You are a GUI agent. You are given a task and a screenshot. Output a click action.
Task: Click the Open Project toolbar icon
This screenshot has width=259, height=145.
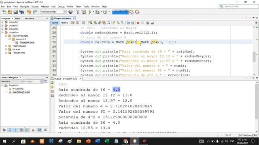(x=16, y=12)
